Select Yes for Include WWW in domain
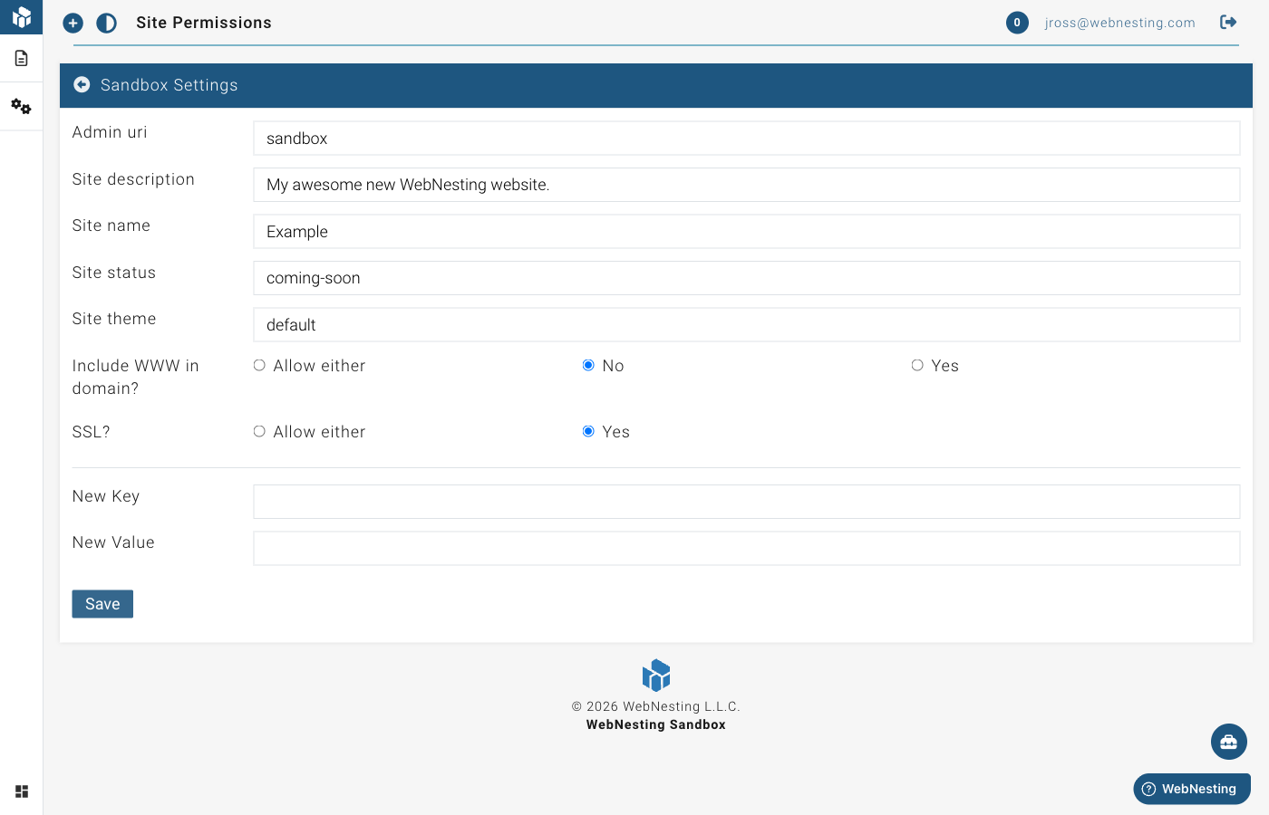Viewport: 1269px width, 815px height. pyautogui.click(x=916, y=365)
